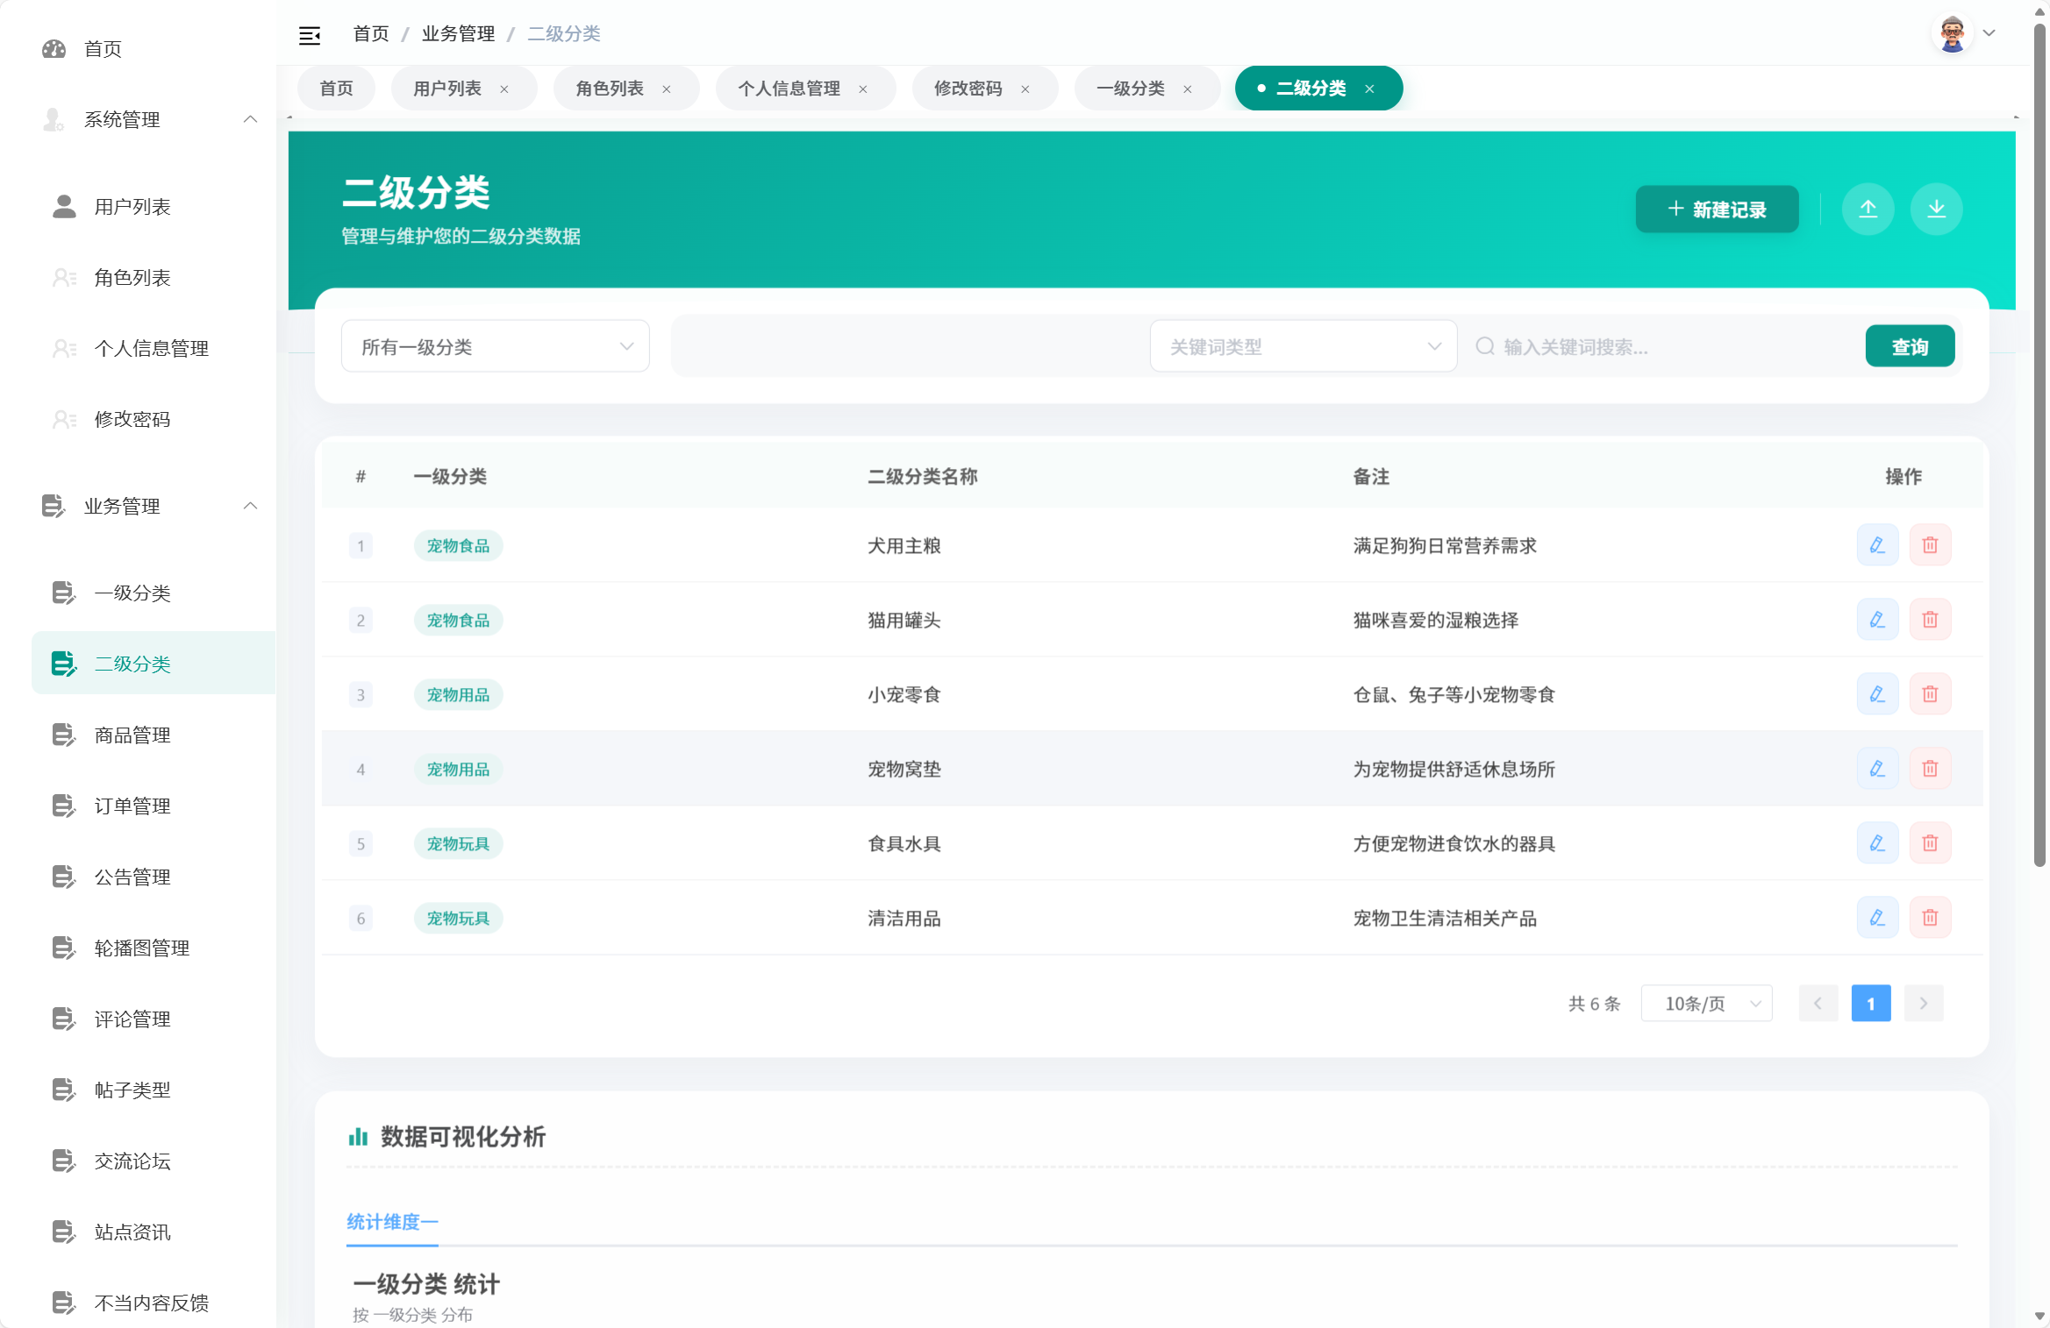Select the 统计维度一 tab

point(392,1222)
